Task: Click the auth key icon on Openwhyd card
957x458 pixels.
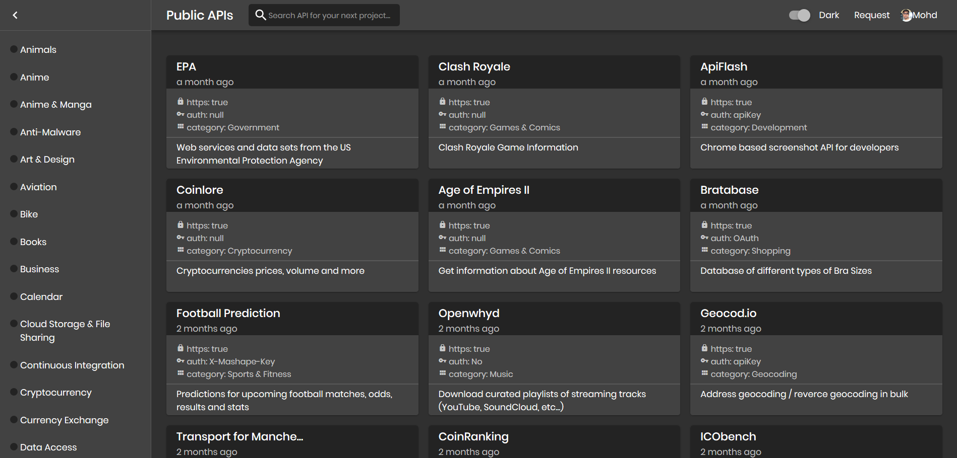Action: 443,361
